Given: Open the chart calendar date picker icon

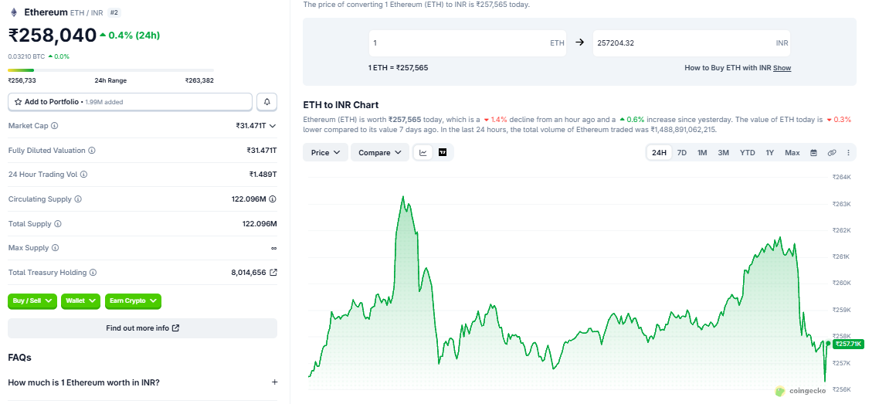Looking at the screenshot, I should coord(813,152).
